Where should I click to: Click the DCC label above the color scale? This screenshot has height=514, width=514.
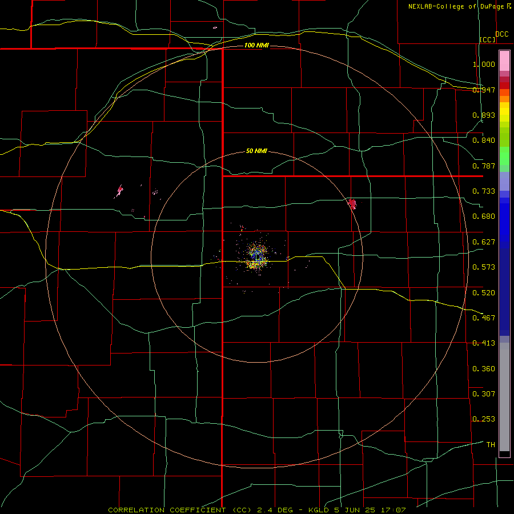pos(502,34)
